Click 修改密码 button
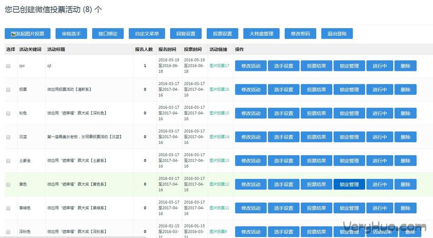Image resolution: width=433 pixels, height=238 pixels. (x=300, y=34)
